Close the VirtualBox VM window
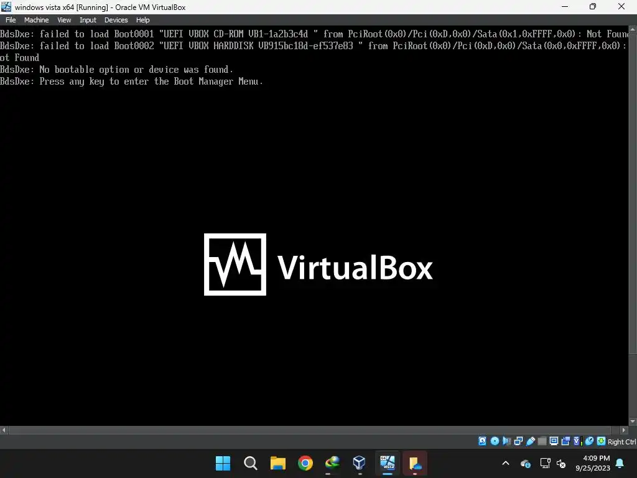 tap(621, 6)
